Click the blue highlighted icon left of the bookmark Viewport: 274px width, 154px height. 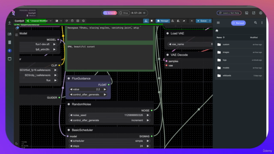pyautogui.click(x=146, y=21)
